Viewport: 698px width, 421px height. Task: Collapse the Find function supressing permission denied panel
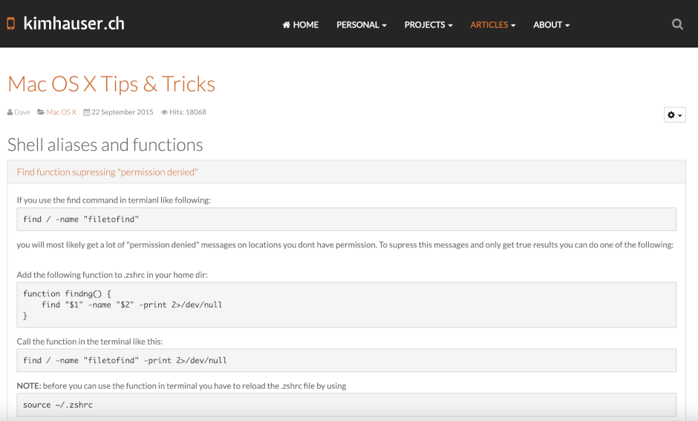107,172
